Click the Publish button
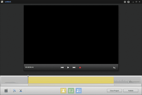The width and height of the screenshot is (142, 95). (x=131, y=91)
